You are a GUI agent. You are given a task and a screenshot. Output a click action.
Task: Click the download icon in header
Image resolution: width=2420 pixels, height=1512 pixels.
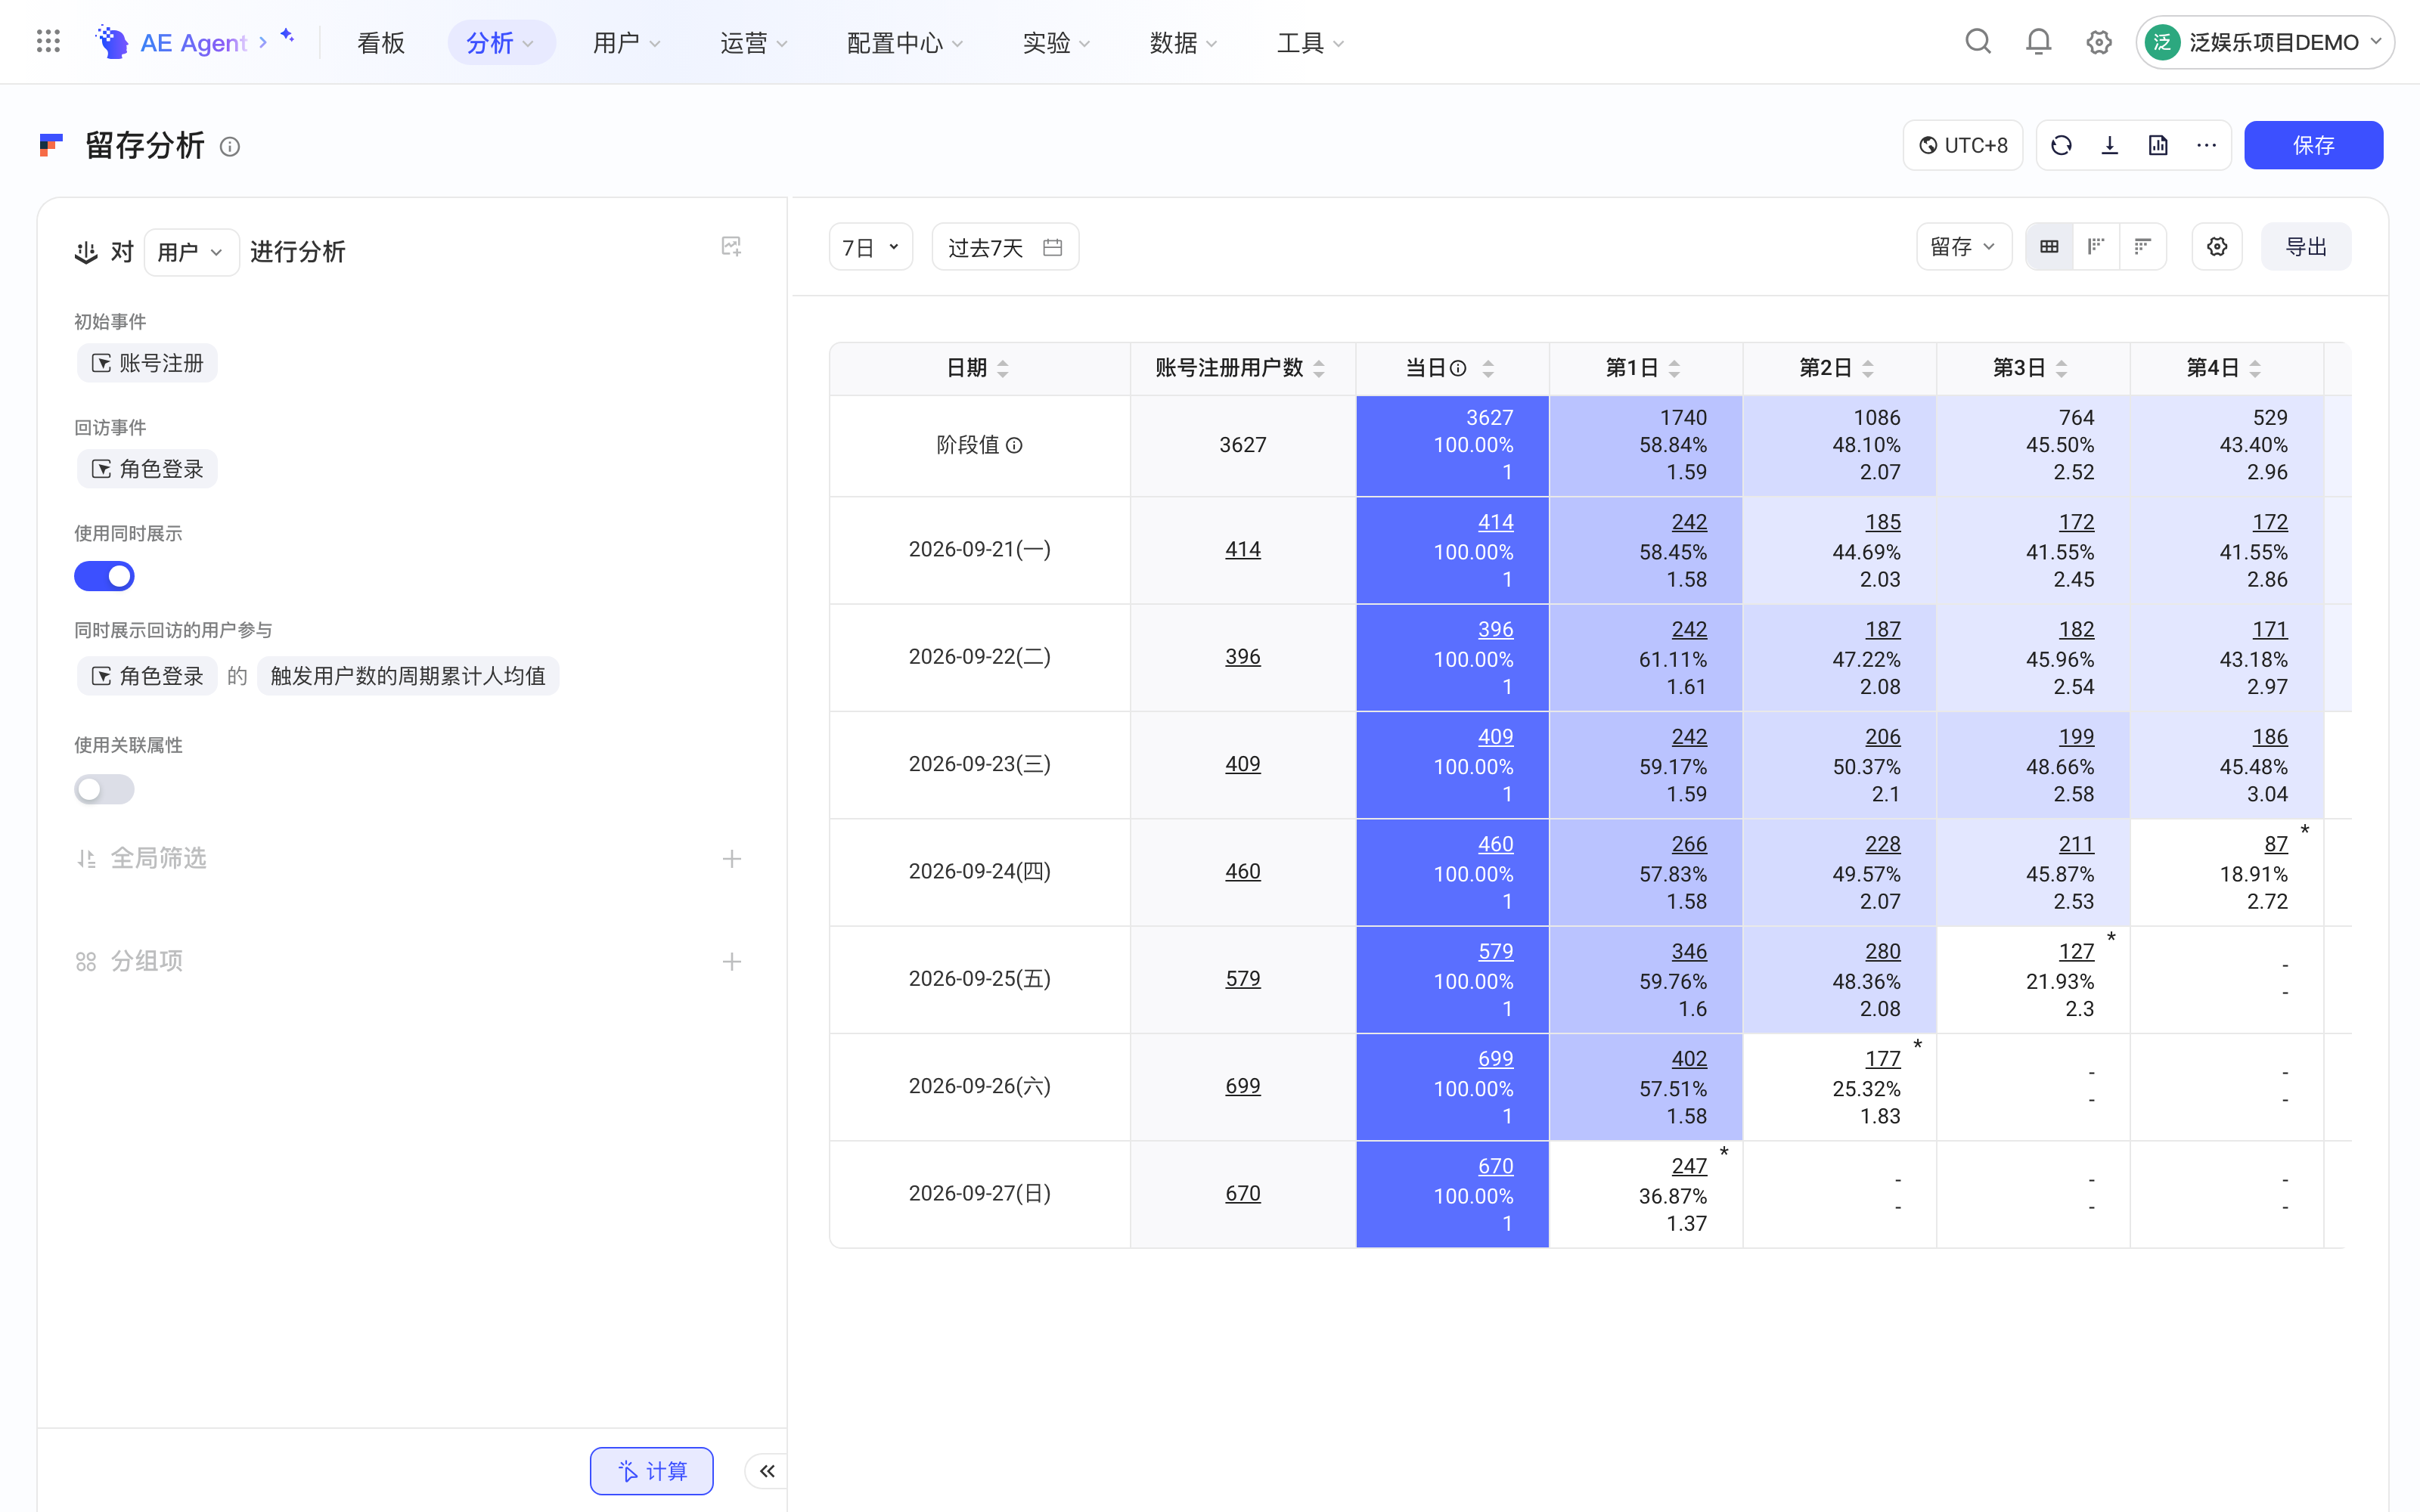click(x=2110, y=146)
